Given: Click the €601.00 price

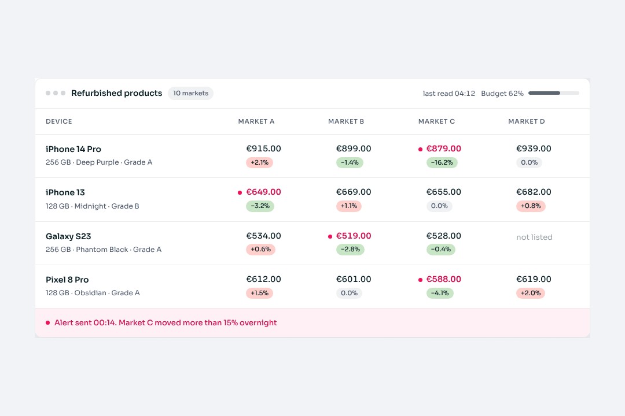Looking at the screenshot, I should (354, 279).
